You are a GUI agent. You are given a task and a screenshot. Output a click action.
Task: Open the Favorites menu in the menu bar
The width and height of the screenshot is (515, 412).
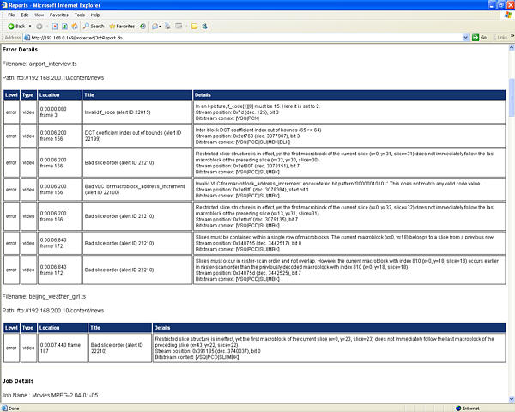point(58,15)
